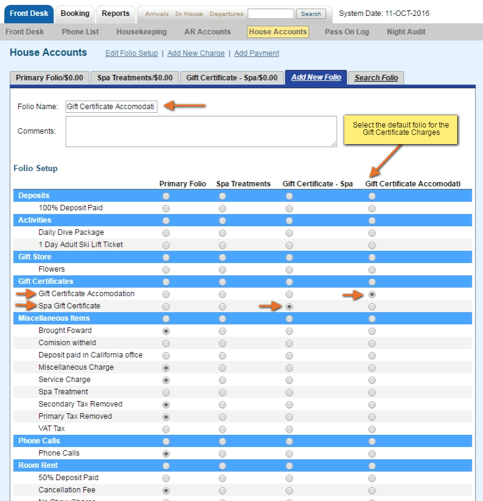
Task: Select Gift Certificate - Spa for Deposit paid in California office
Action: point(289,356)
